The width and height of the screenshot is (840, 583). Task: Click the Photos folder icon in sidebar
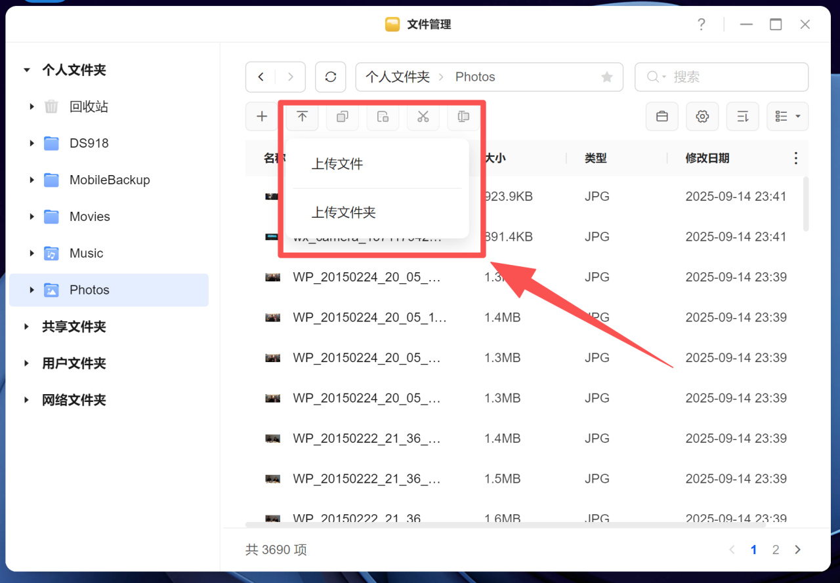[51, 290]
